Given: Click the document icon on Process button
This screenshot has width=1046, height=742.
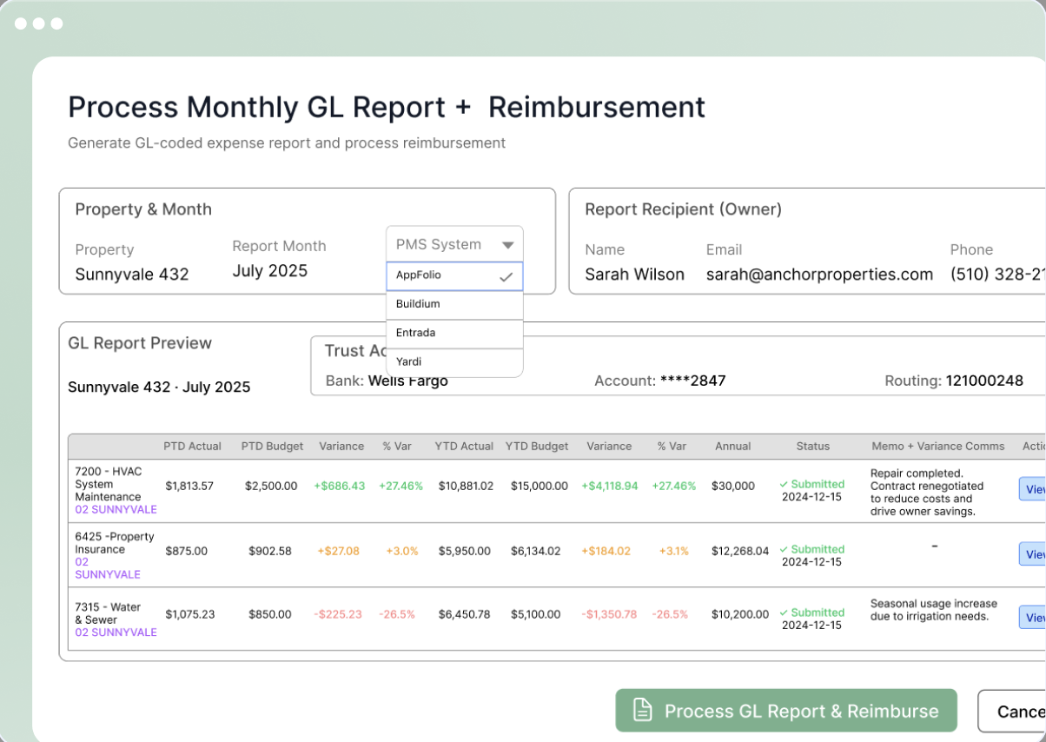Looking at the screenshot, I should click(642, 710).
